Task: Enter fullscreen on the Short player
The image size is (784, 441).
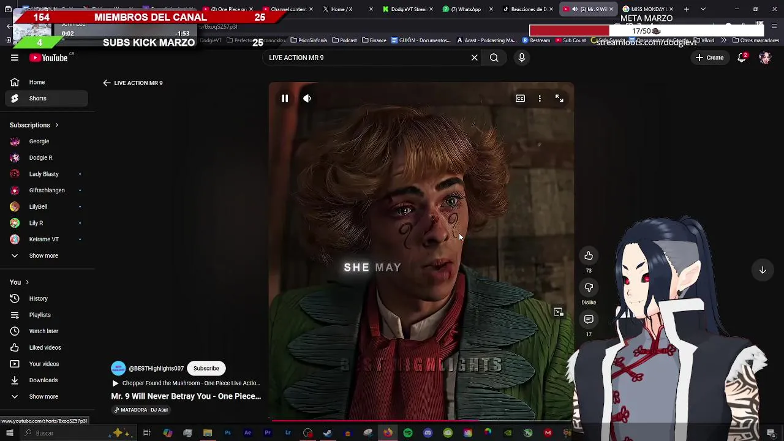Action: [559, 98]
